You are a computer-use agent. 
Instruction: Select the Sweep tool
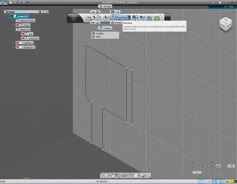coord(116,23)
